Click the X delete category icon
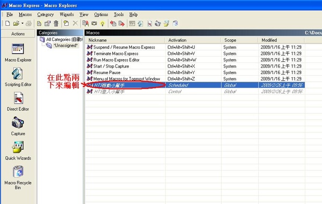The image size is (322, 204). (x=75, y=24)
